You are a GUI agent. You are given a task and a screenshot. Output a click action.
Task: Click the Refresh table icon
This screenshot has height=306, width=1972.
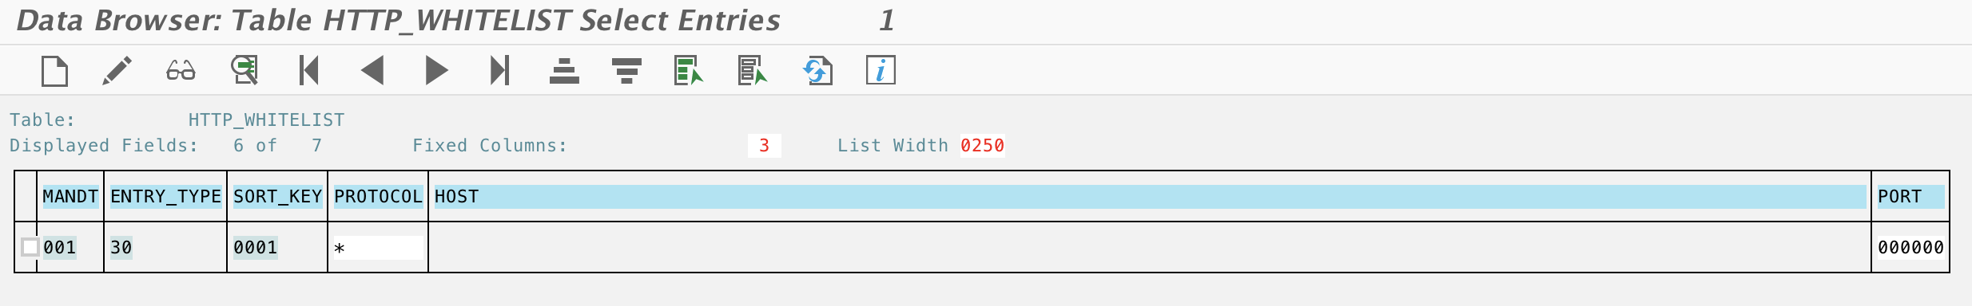point(817,70)
